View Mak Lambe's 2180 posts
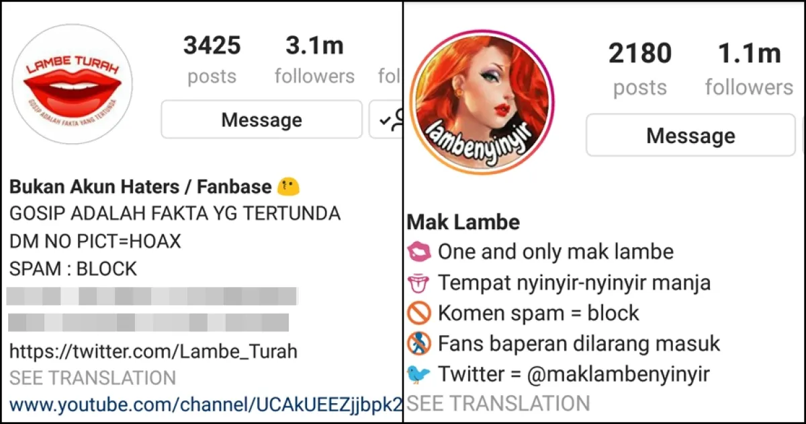806x424 pixels. pyautogui.click(x=639, y=70)
